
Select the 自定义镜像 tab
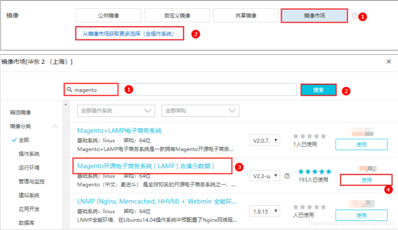click(x=177, y=16)
